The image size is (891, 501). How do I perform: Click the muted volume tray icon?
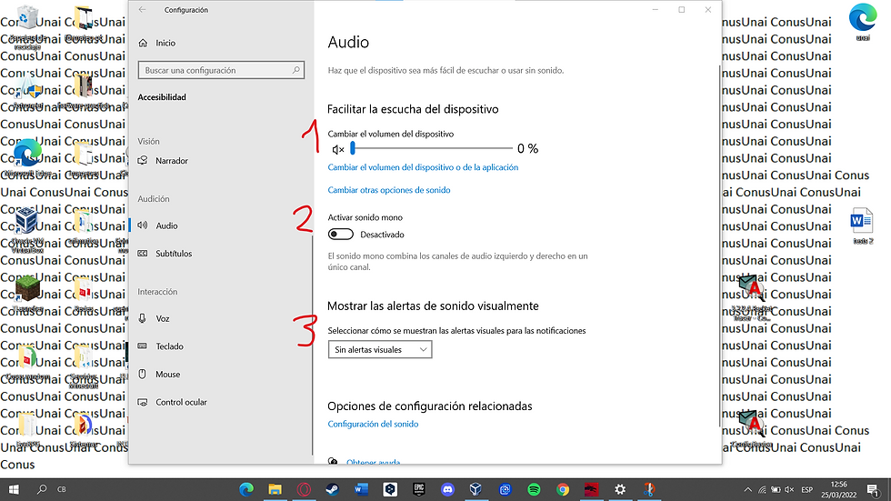tap(789, 490)
